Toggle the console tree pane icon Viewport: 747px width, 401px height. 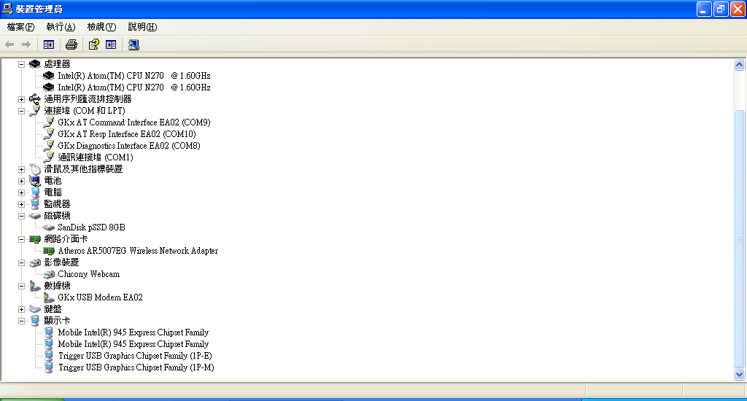click(49, 44)
